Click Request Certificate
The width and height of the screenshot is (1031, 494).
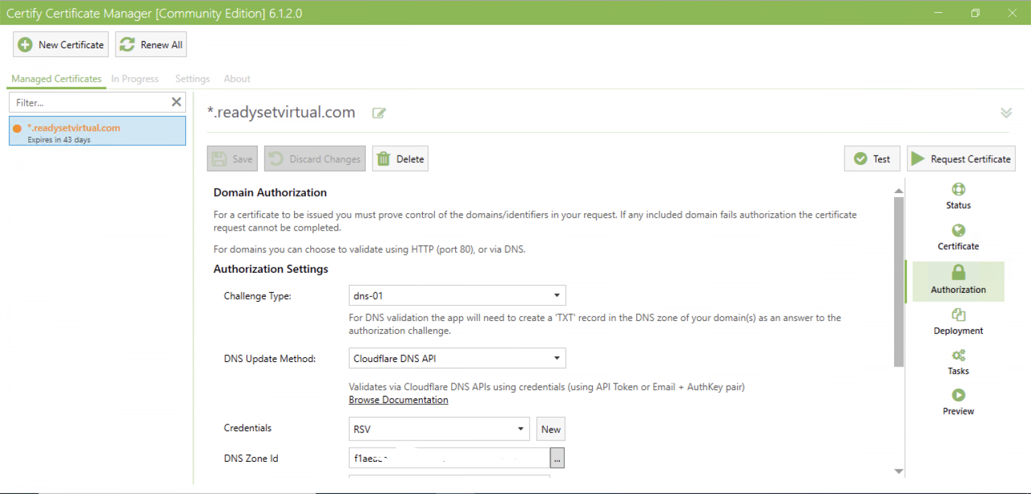(x=961, y=158)
